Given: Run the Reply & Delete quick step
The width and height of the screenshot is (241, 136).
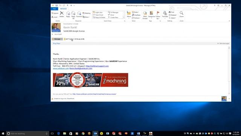Looking at the screenshot, I should point(99,17).
